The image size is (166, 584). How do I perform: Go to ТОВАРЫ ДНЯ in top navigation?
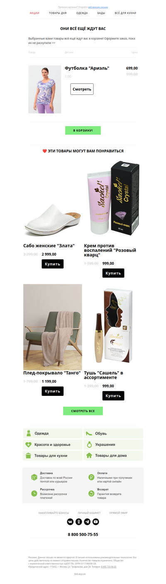coord(58,13)
